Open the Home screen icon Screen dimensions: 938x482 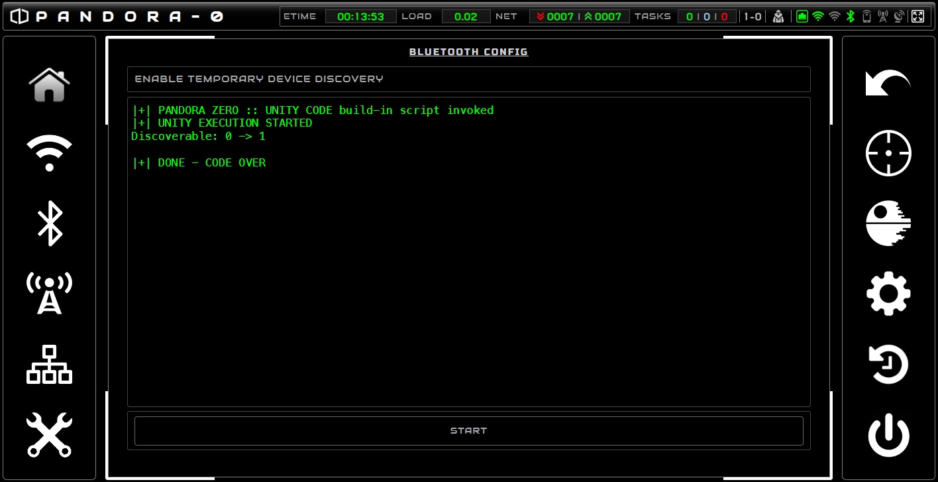click(x=49, y=85)
